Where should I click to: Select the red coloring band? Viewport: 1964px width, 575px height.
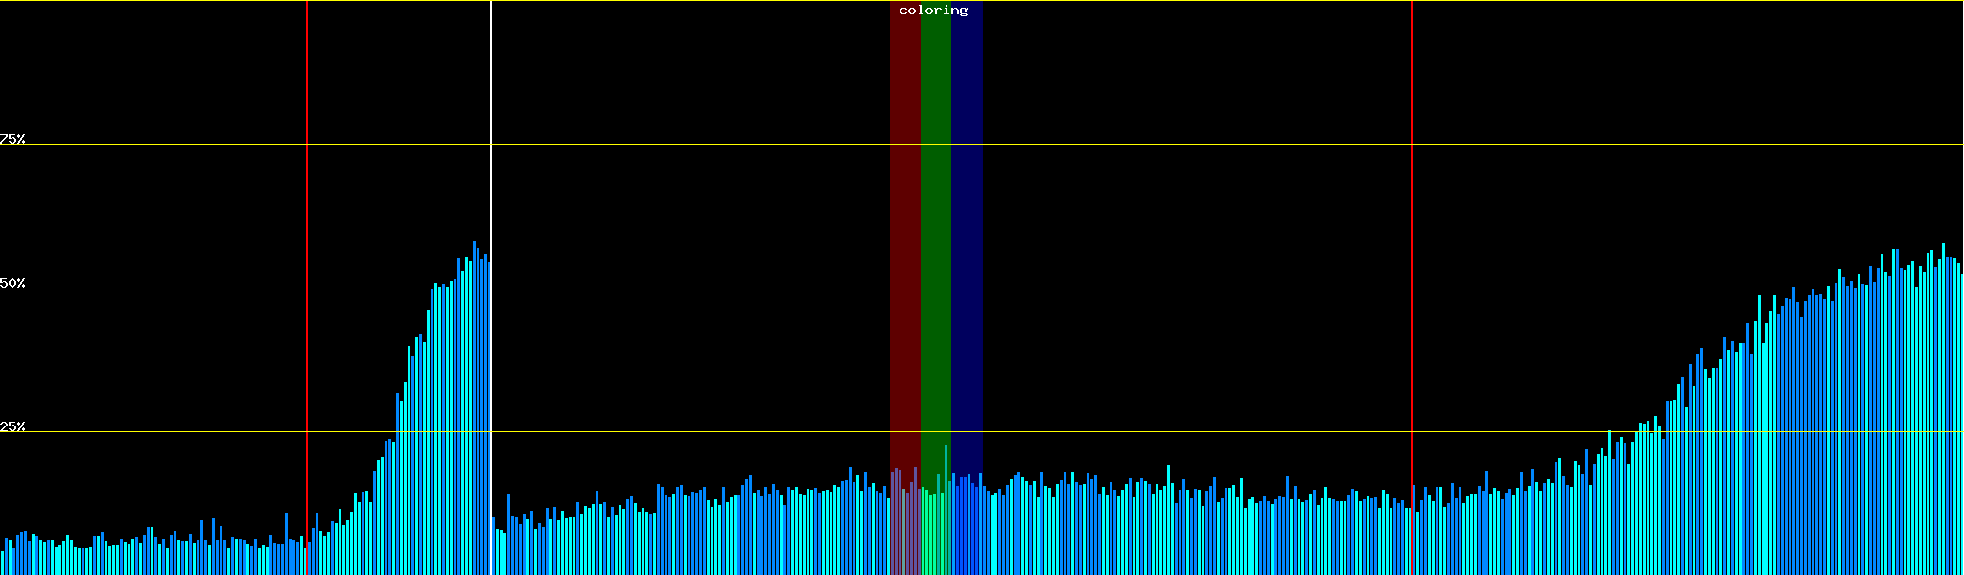click(x=904, y=240)
